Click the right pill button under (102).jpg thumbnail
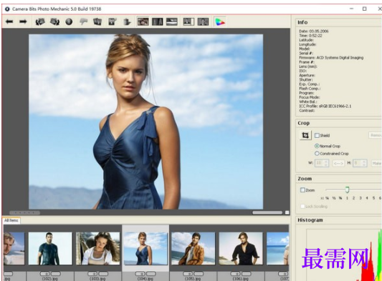Screen dimensions: 382x281 (x=56, y=274)
